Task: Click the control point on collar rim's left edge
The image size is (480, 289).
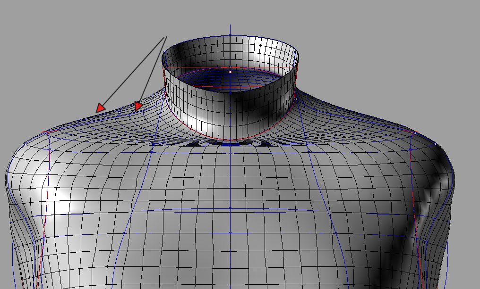Action: point(165,52)
